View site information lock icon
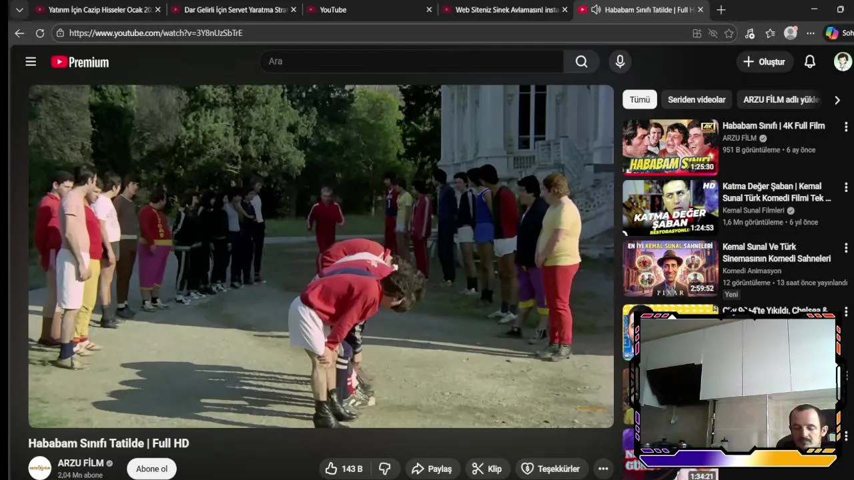Image resolution: width=854 pixels, height=480 pixels. pyautogui.click(x=60, y=33)
